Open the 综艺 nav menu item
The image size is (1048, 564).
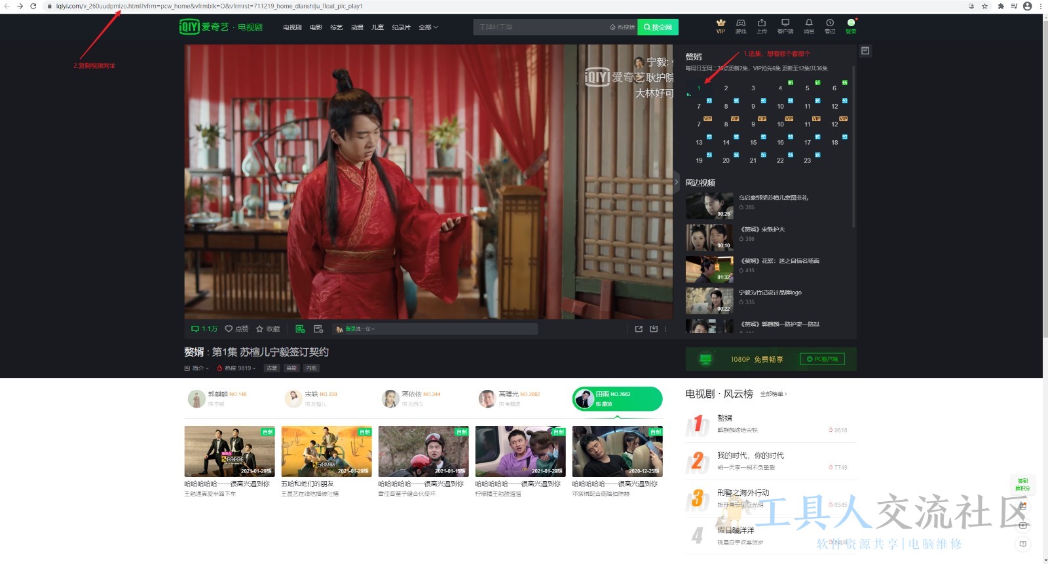tap(337, 27)
